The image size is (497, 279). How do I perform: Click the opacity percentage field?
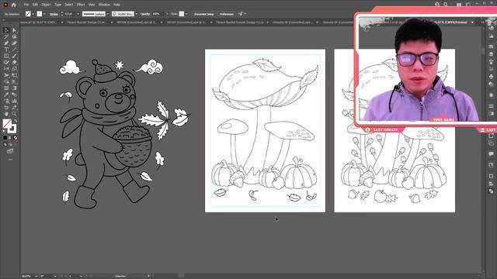coord(158,14)
